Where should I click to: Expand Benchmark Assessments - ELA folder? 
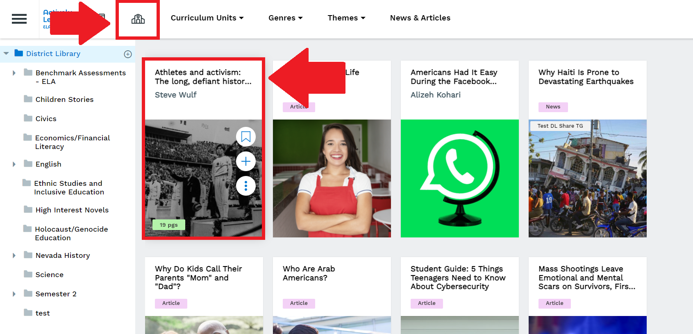coord(14,73)
